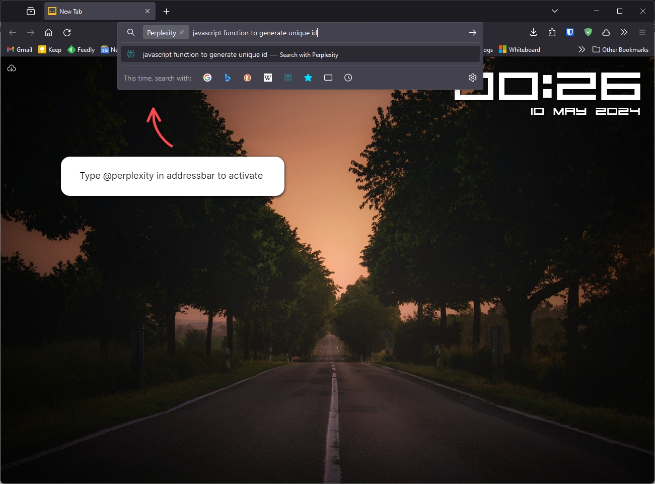Image resolution: width=655 pixels, height=484 pixels.
Task: Search bookmarks via the star icon
Action: tap(308, 78)
